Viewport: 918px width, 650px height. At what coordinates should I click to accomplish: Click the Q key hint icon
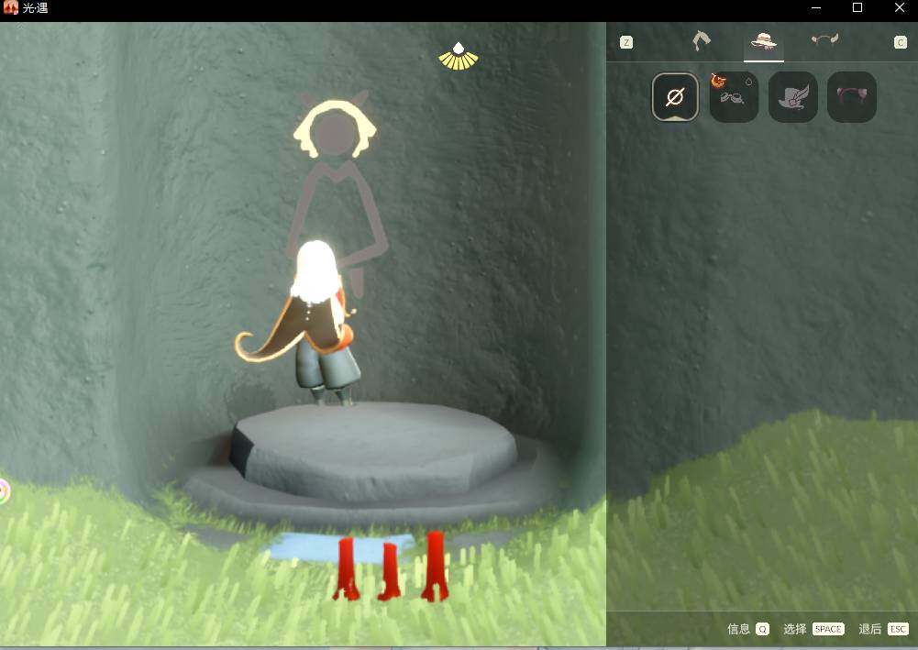pos(762,629)
